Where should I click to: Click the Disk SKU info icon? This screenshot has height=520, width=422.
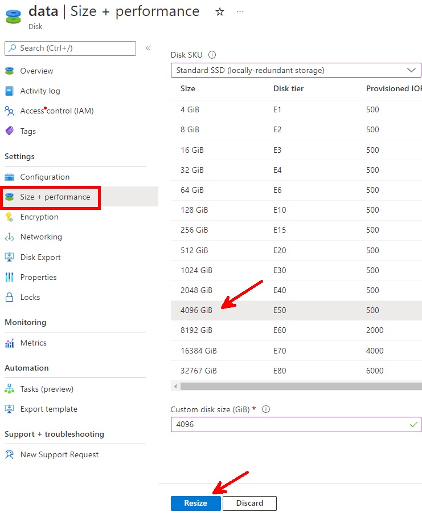[x=212, y=55]
